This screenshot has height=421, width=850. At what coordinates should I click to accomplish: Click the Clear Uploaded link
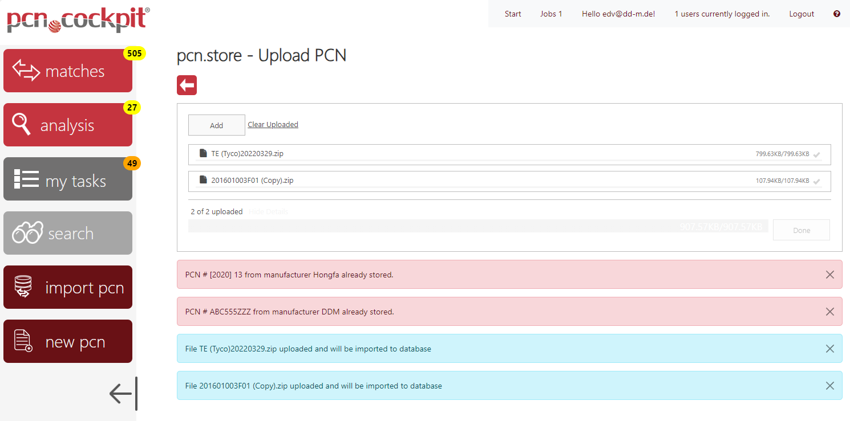(x=273, y=124)
